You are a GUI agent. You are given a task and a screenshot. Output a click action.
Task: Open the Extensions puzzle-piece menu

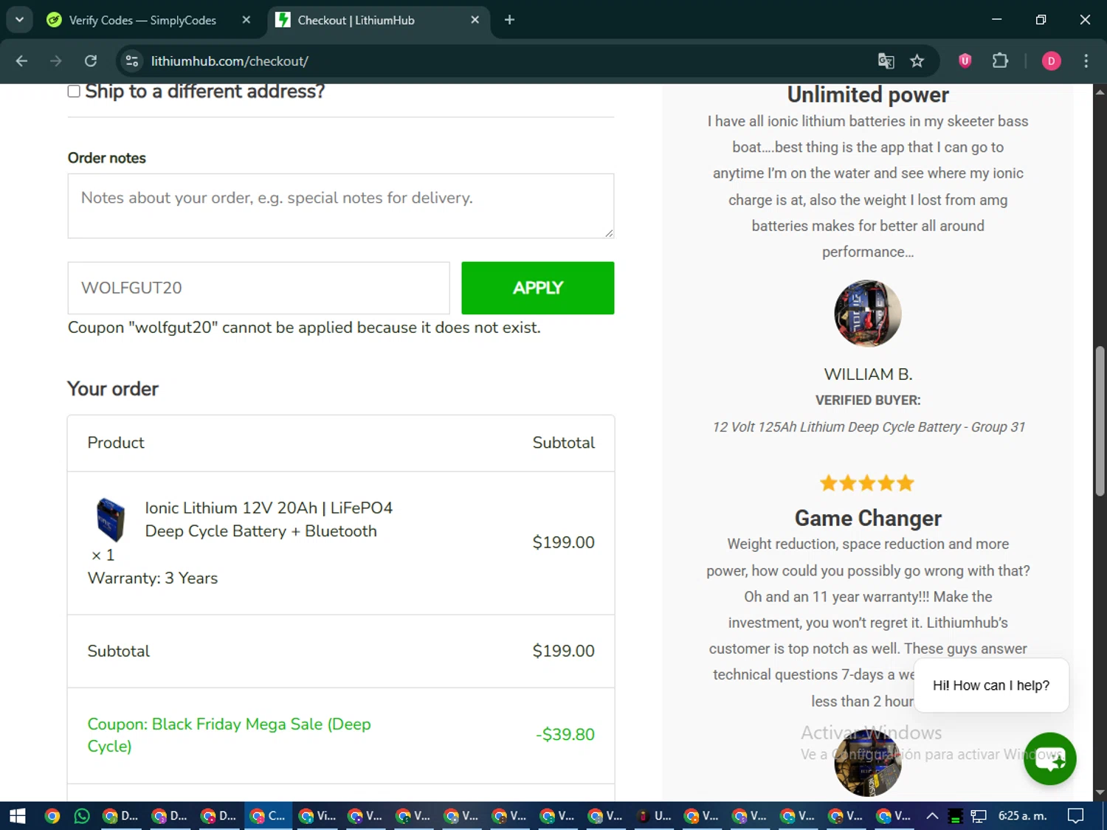[x=1000, y=60]
